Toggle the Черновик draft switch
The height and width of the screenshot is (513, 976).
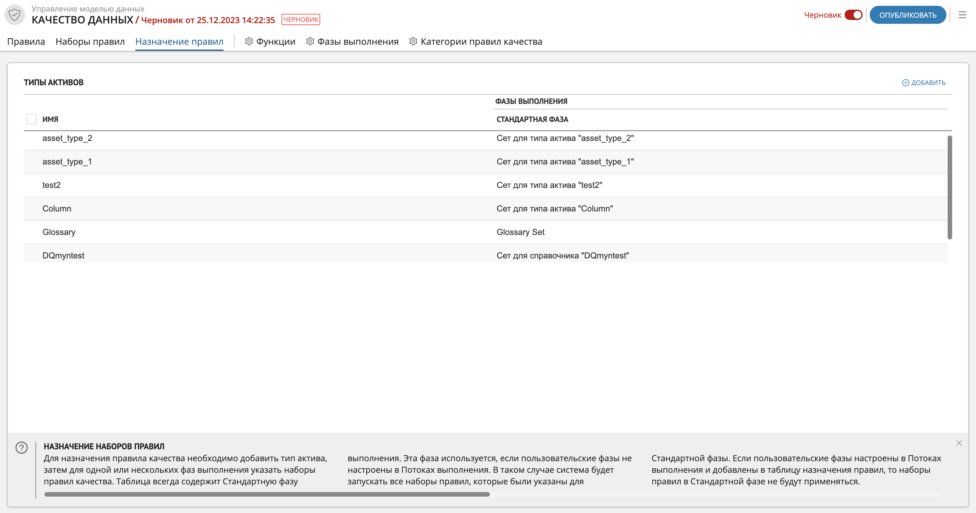click(x=853, y=15)
